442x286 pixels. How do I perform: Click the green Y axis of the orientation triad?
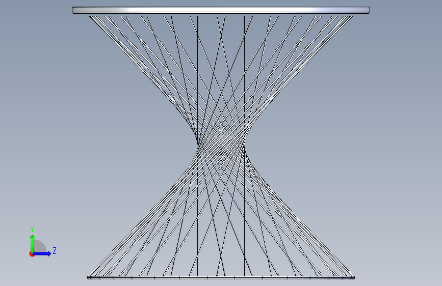[x=33, y=244]
